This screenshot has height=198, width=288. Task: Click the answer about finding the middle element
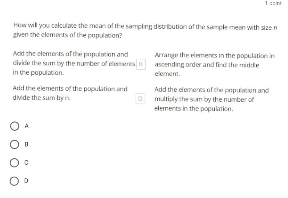pos(214,64)
